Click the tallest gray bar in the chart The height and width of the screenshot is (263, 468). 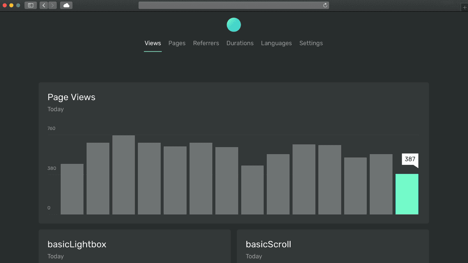coord(124,175)
